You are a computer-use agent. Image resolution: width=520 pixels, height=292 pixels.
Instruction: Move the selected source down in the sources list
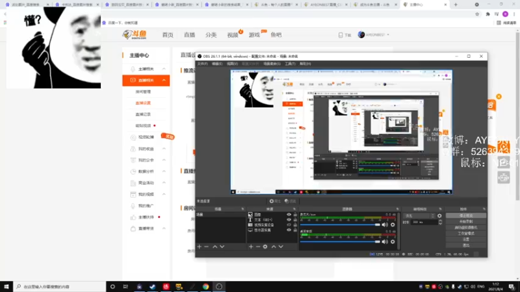point(281,247)
